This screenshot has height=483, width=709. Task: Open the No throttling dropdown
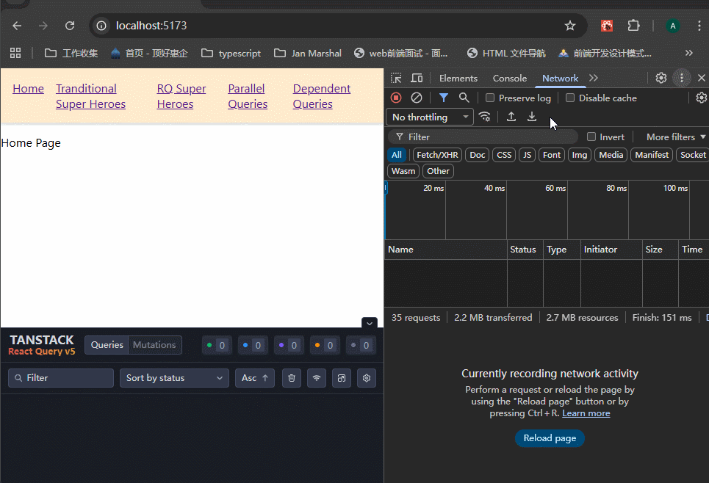[x=430, y=117]
